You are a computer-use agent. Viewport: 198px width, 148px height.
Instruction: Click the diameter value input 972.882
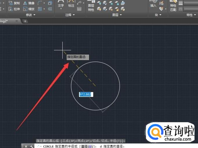pos(86,94)
